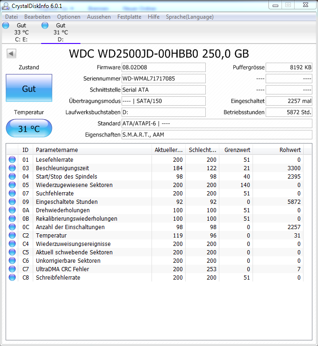The height and width of the screenshot is (346, 318).
Task: Click the Firmware field 08.02D08
Action: [164, 67]
